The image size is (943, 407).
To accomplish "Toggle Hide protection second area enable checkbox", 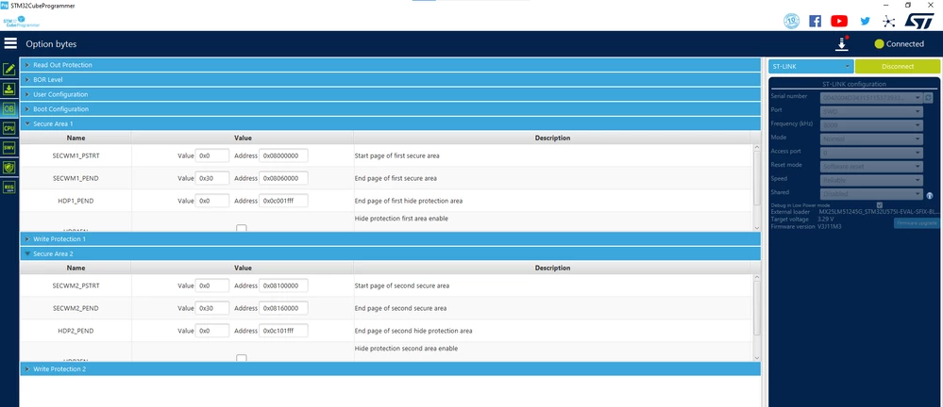I will click(241, 358).
